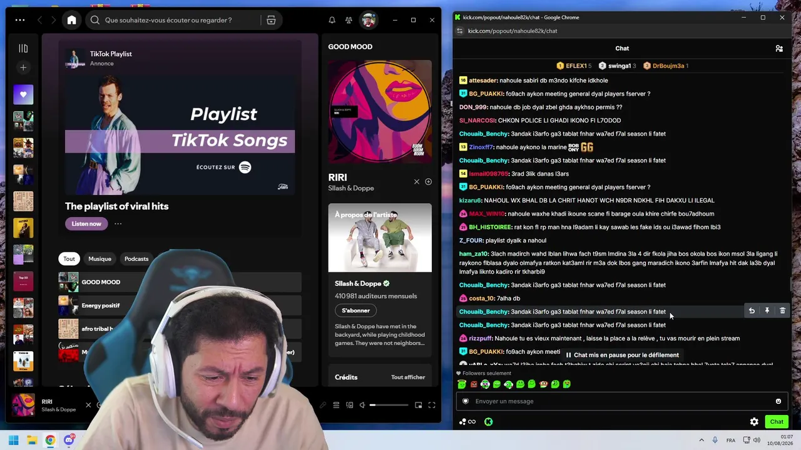Open the Spotify three-dots main menu

pyautogui.click(x=20, y=20)
